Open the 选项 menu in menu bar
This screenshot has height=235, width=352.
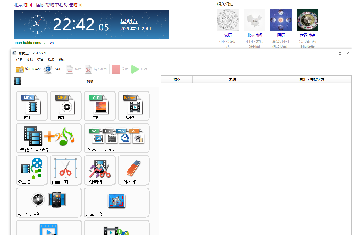coord(51,60)
